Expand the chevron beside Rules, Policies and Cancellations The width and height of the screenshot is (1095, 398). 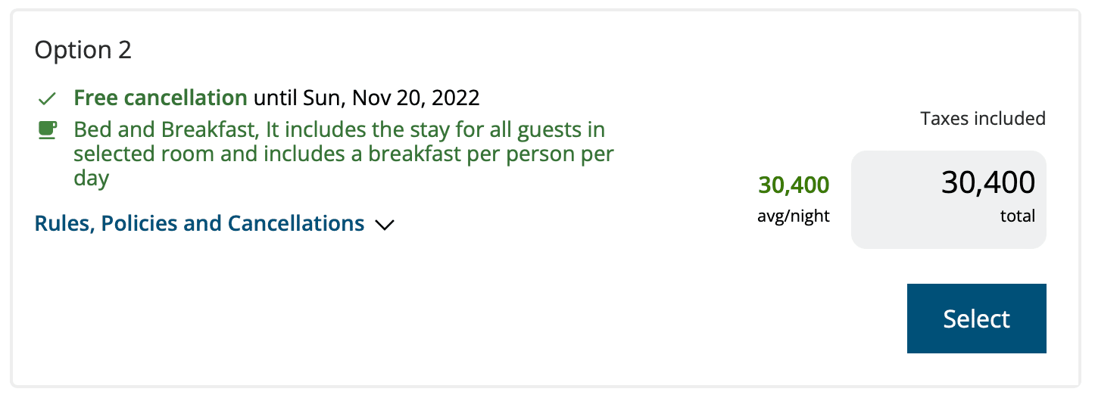(385, 225)
